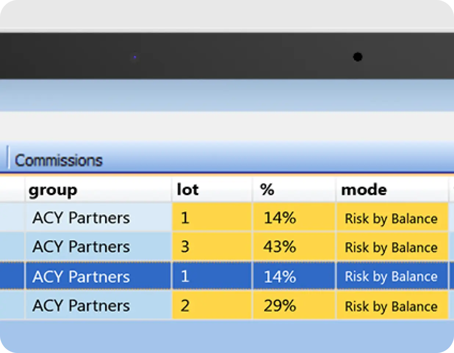The image size is (454, 353).
Task: Open Risk by Balance mode in 29% row
Action: coord(391,306)
